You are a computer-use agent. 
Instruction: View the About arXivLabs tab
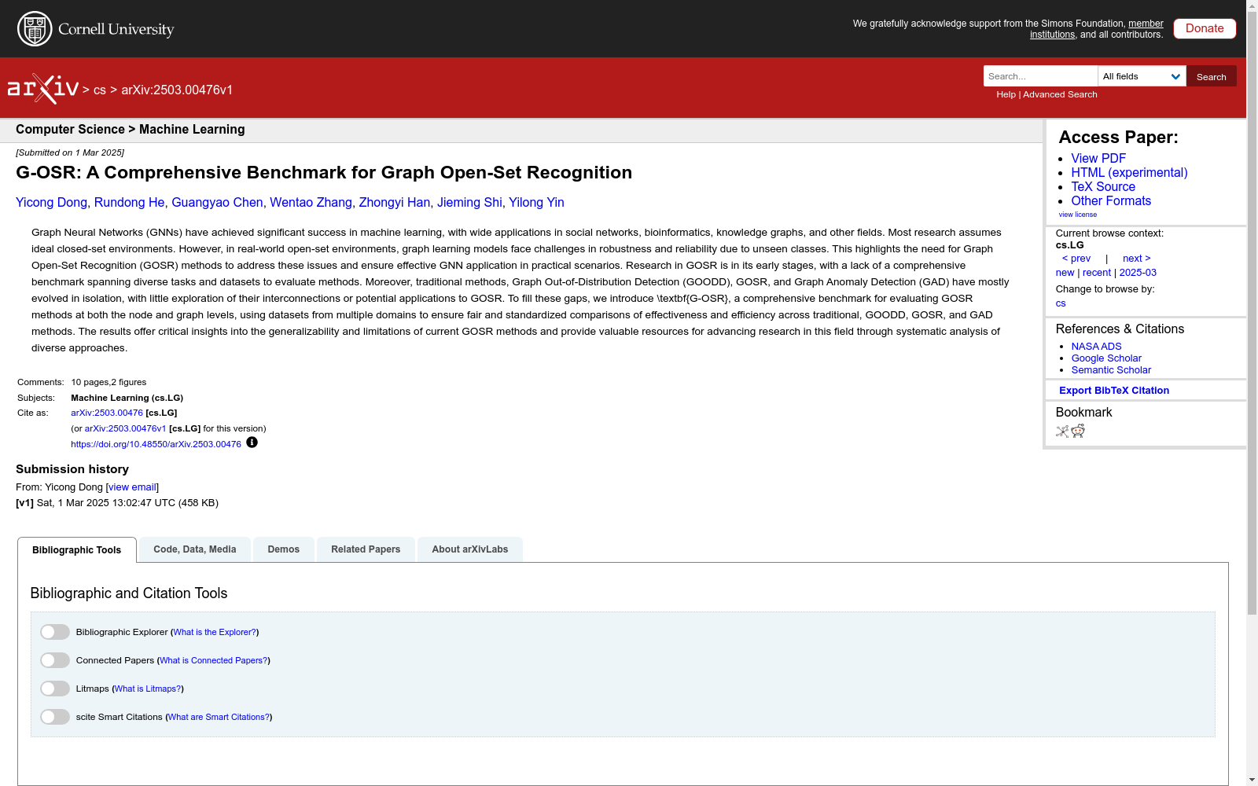469,549
